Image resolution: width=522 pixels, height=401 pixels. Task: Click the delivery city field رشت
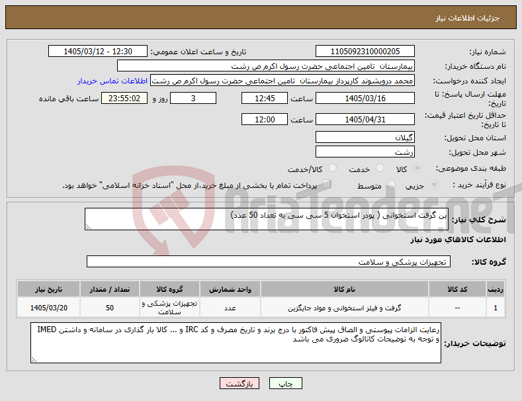(x=365, y=152)
